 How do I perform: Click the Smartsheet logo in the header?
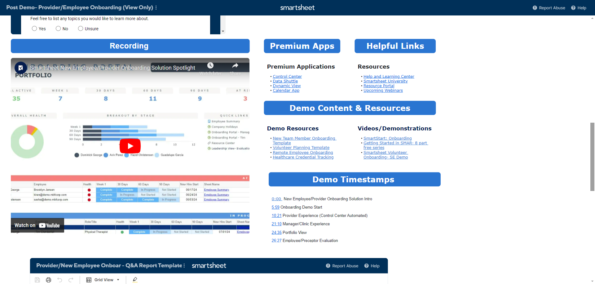click(x=297, y=7)
